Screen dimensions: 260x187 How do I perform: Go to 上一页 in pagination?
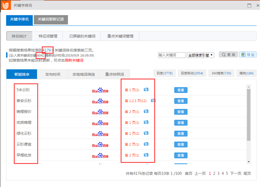click(x=200, y=173)
